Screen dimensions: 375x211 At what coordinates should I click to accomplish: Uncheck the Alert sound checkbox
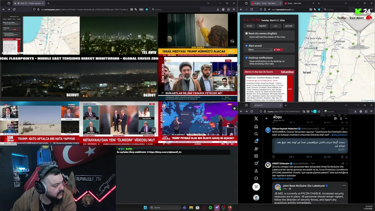pyautogui.click(x=247, y=46)
